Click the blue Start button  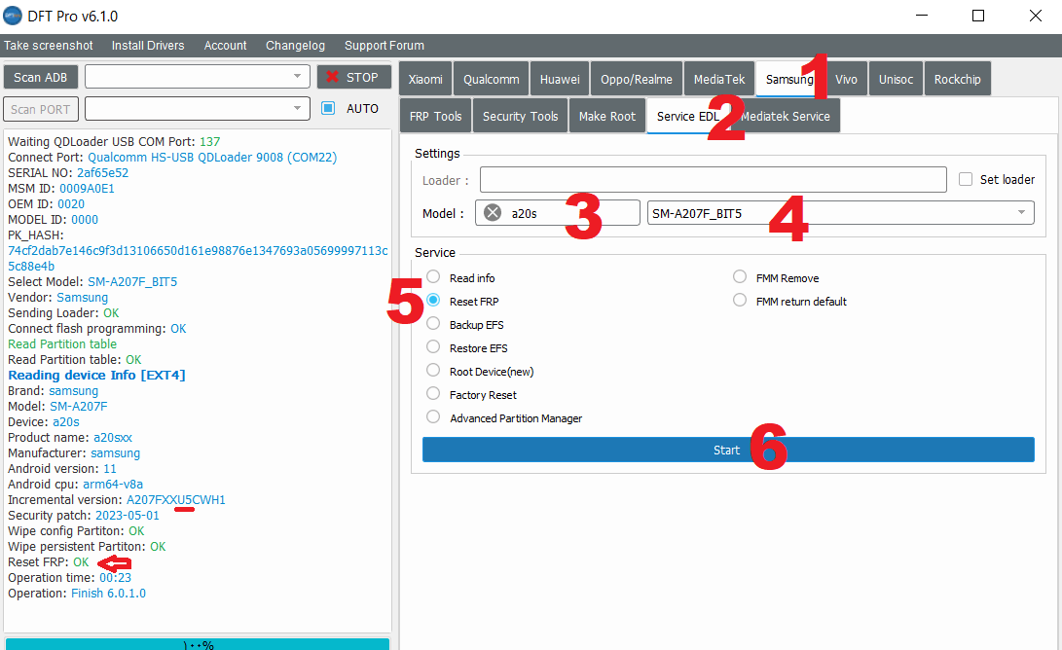[x=727, y=450]
